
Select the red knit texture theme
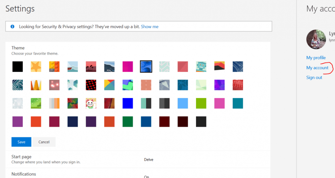[x=238, y=85]
